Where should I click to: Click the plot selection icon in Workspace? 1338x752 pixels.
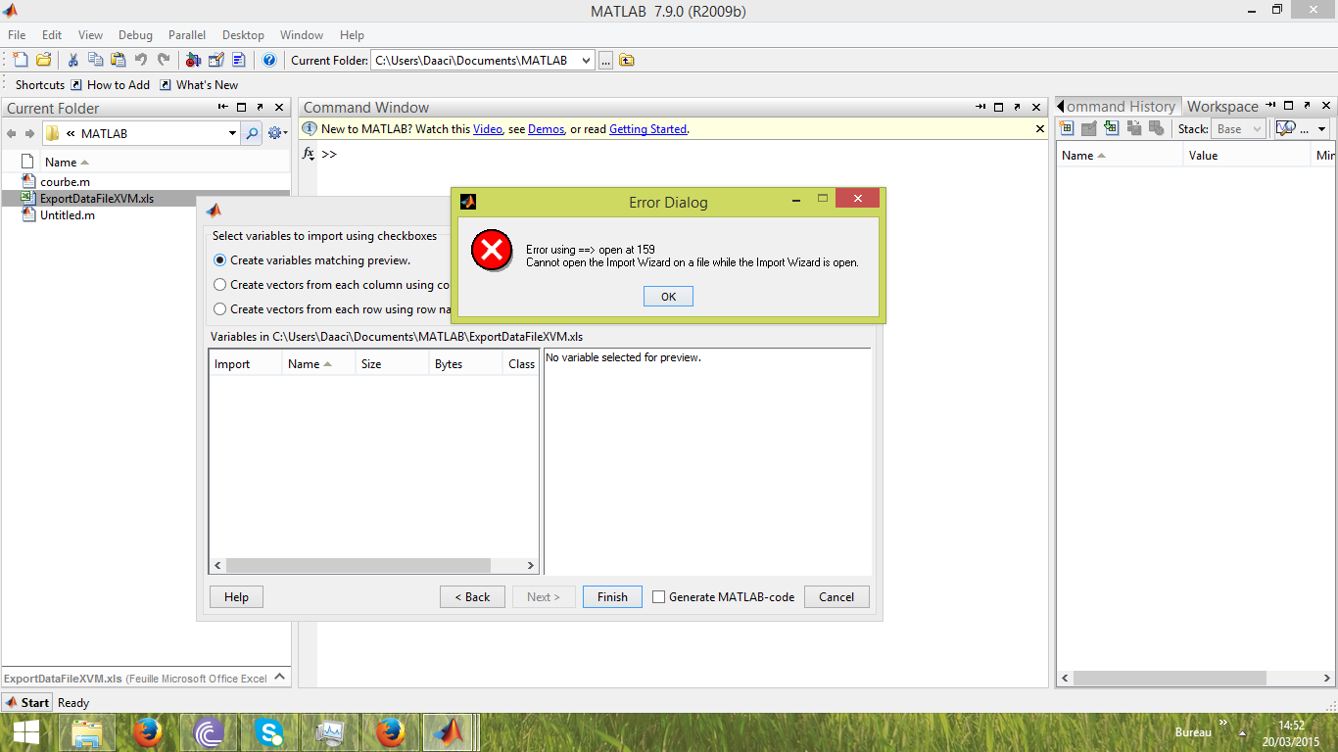[x=1286, y=128]
